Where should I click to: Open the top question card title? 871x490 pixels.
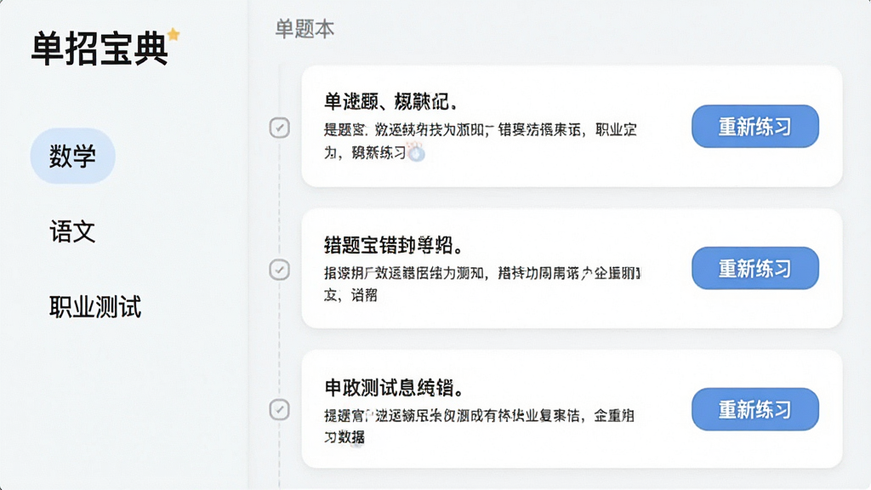point(391,101)
